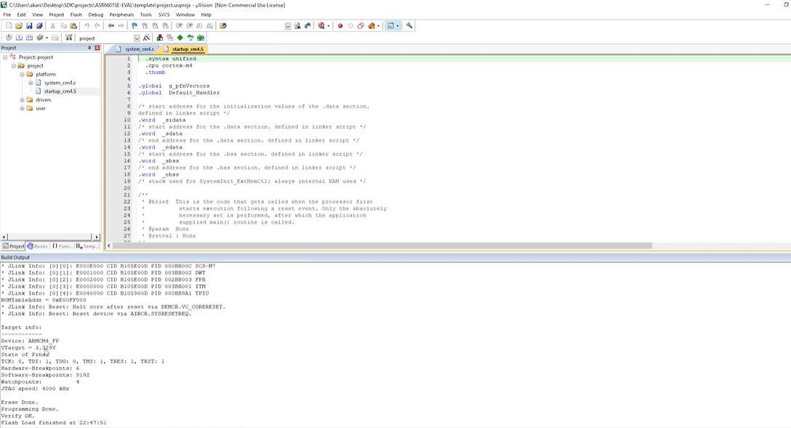This screenshot has height=428, width=791.
Task: Navigate backwards with the blue left arrow
Action: [x=111, y=25]
